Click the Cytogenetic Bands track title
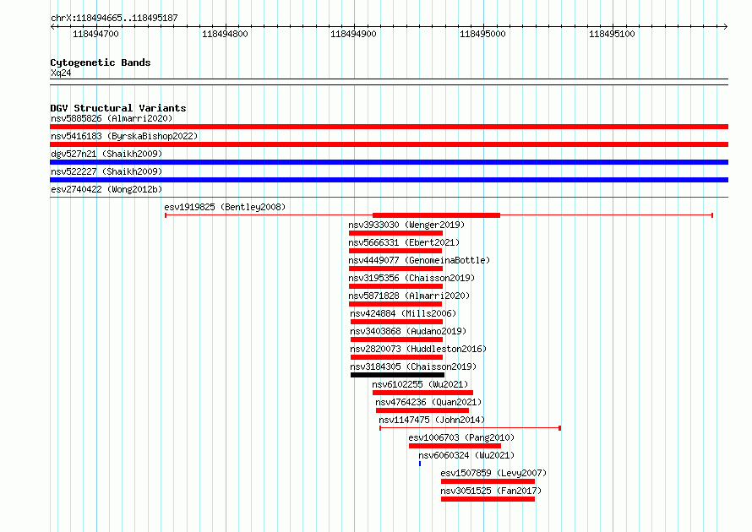This screenshot has height=532, width=752. [101, 62]
